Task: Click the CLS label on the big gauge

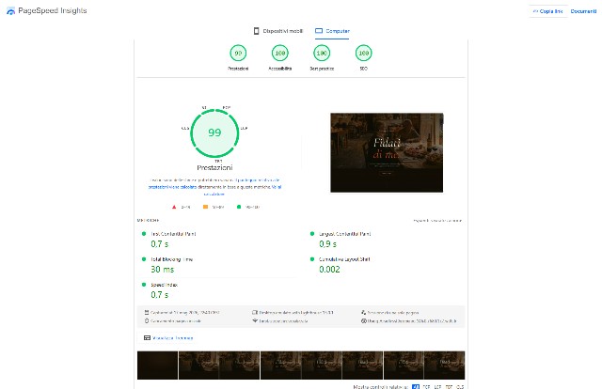Action: (185, 128)
